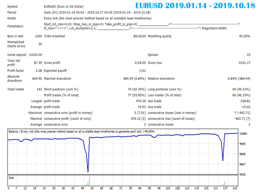The width and height of the screenshot is (256, 192).
Task: Click the balance axis label '9667'
Action: tap(242, 164)
